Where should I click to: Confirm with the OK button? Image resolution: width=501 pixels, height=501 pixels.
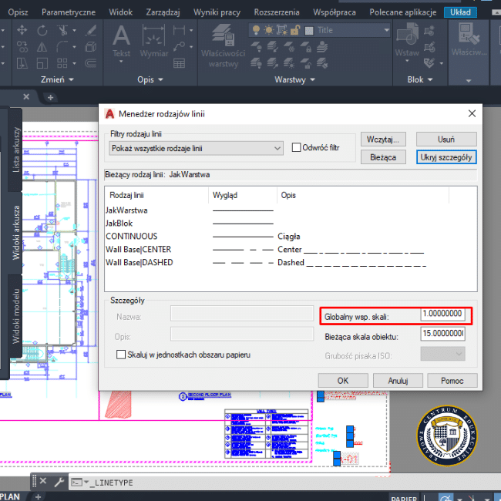click(343, 381)
